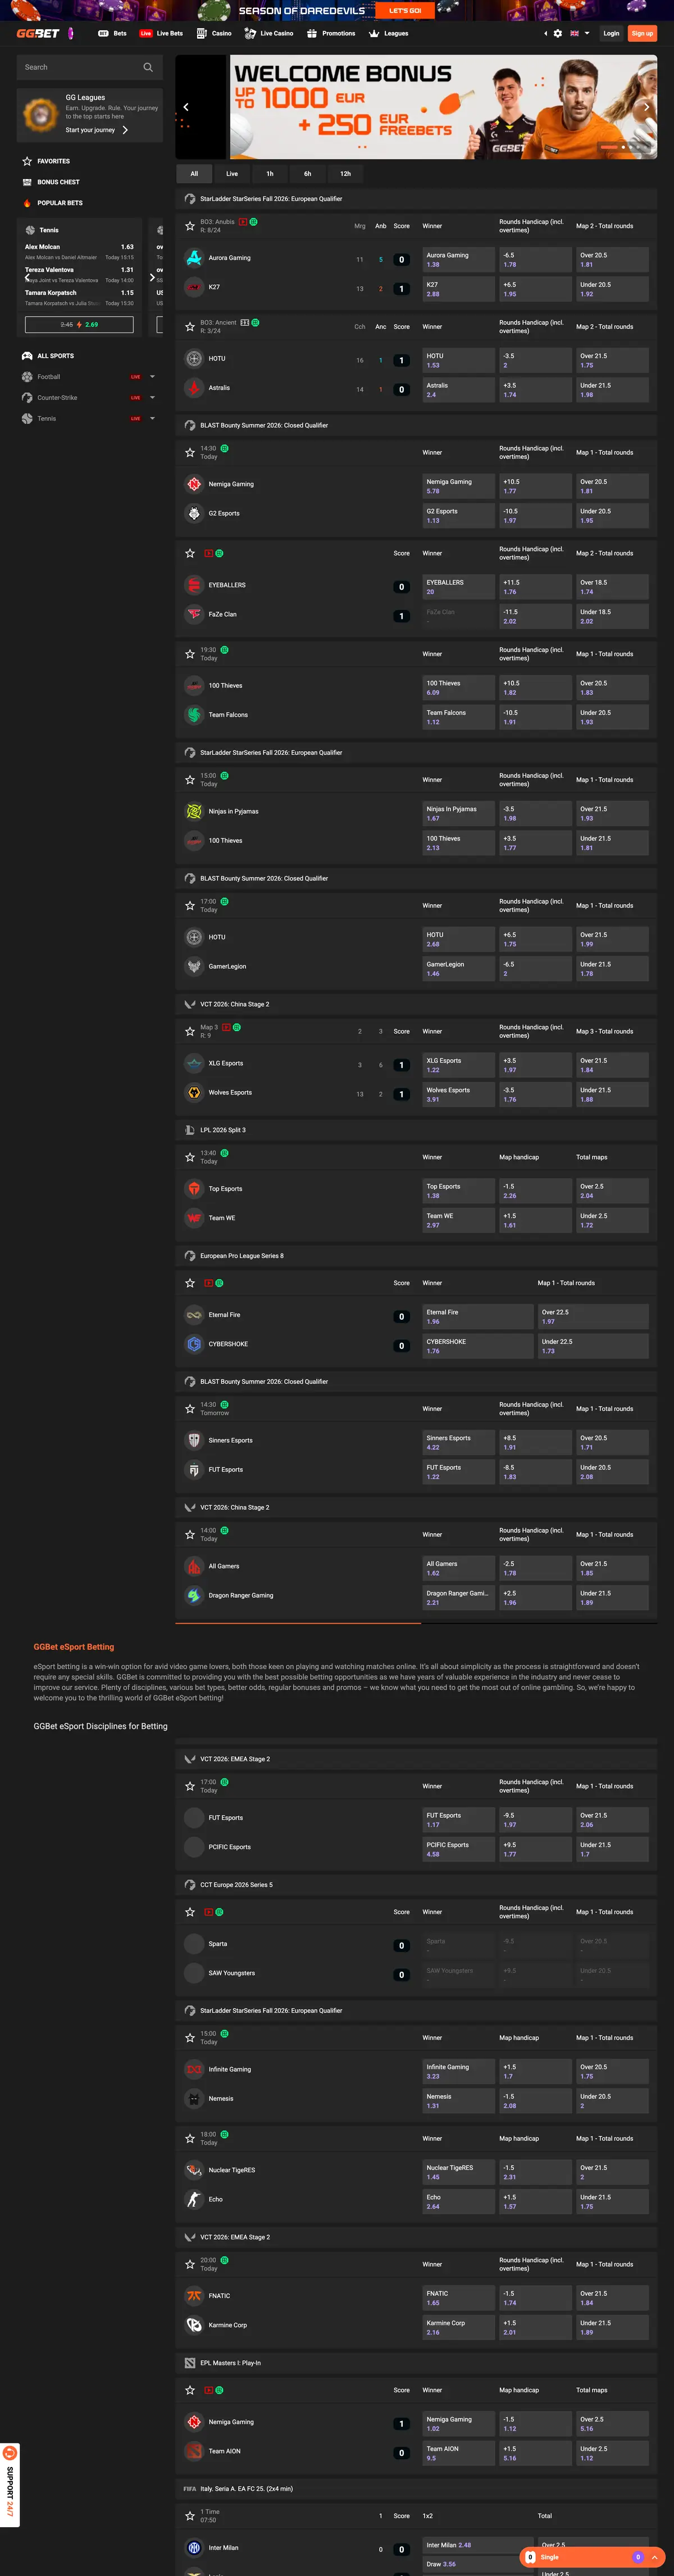Open the Live Bets menu item
Screen dimensions: 674x2576
[x=161, y=33]
